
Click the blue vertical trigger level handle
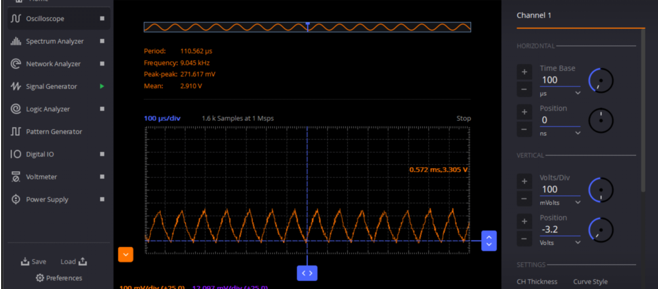[489, 241]
